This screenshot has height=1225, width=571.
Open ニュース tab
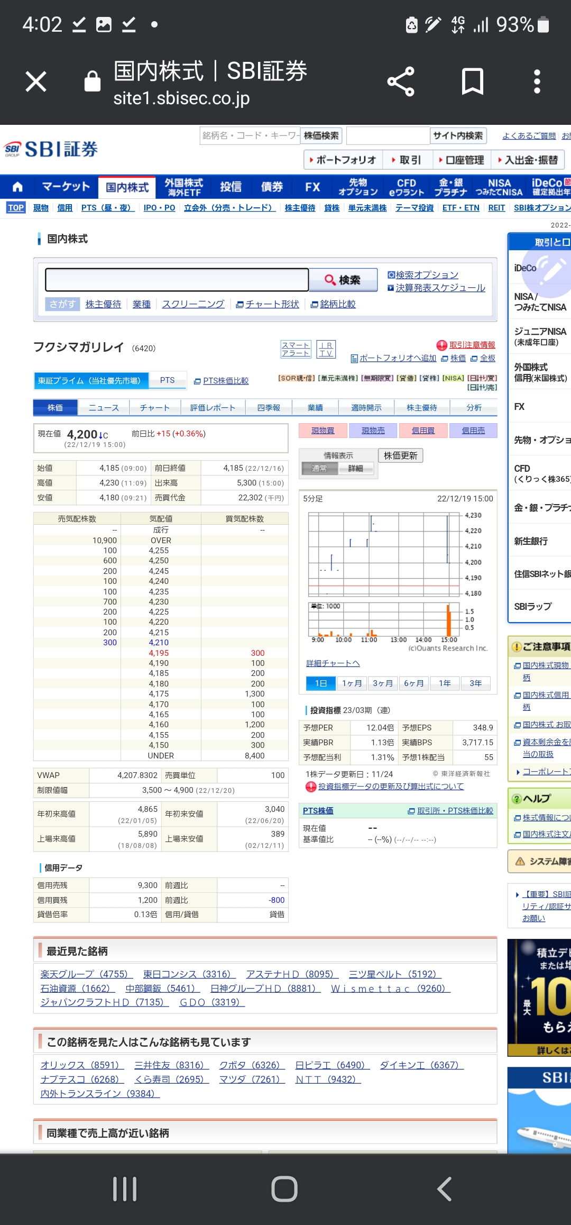pyautogui.click(x=104, y=408)
